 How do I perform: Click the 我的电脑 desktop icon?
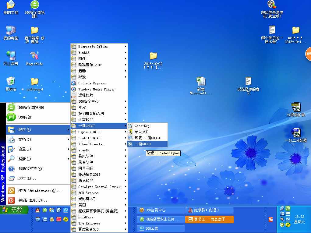click(x=11, y=30)
